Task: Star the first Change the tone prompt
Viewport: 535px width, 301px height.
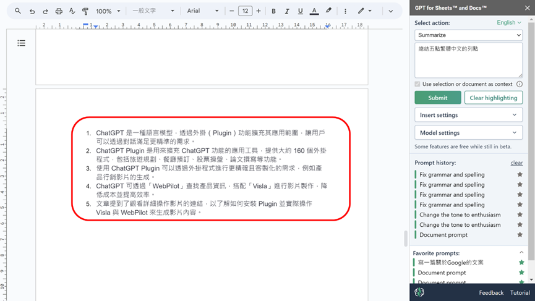Action: tap(520, 214)
